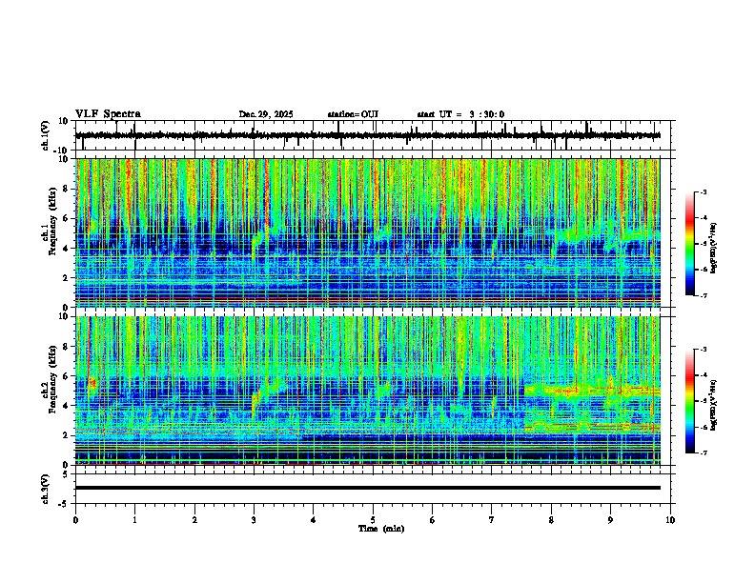The width and height of the screenshot is (755, 583).
Task: Click the "ch.1(V)" waveform axis label
Action: click(46, 135)
